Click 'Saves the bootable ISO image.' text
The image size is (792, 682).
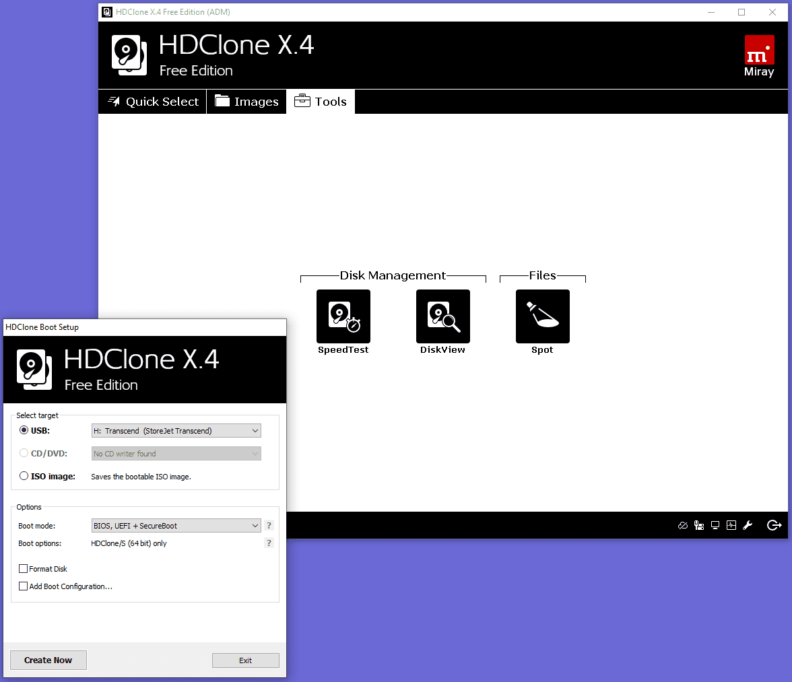pyautogui.click(x=141, y=477)
